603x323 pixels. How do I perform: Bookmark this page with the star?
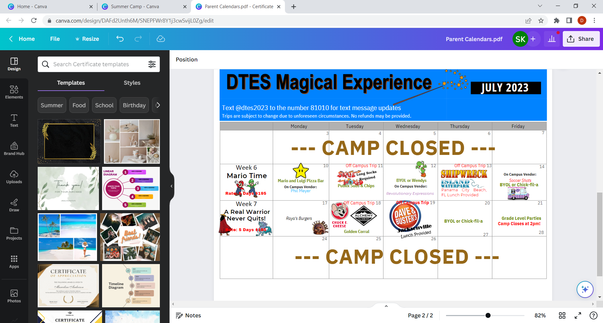541,21
